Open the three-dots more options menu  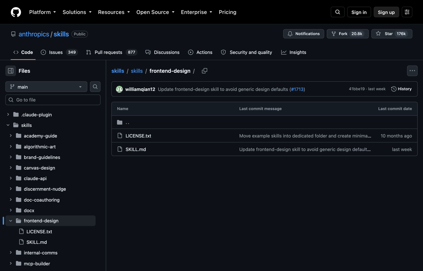point(412,71)
